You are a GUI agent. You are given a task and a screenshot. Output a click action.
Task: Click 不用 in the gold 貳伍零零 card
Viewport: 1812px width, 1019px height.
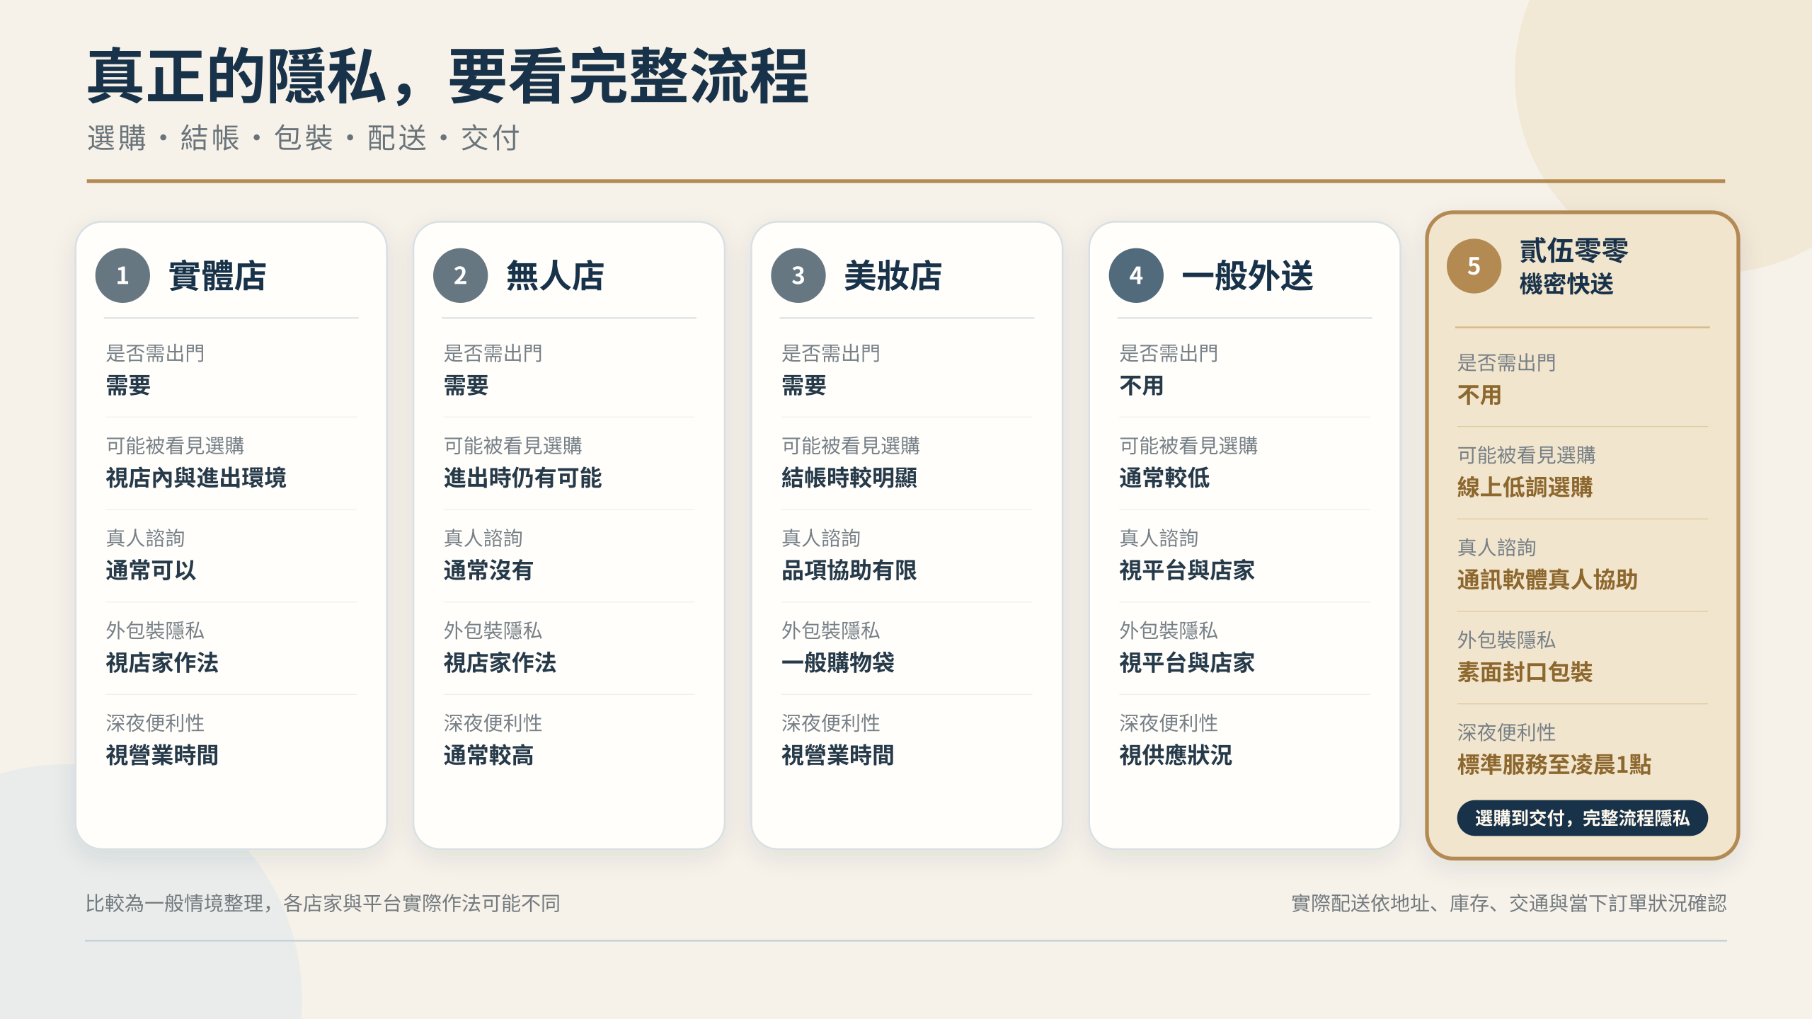[x=1479, y=395]
